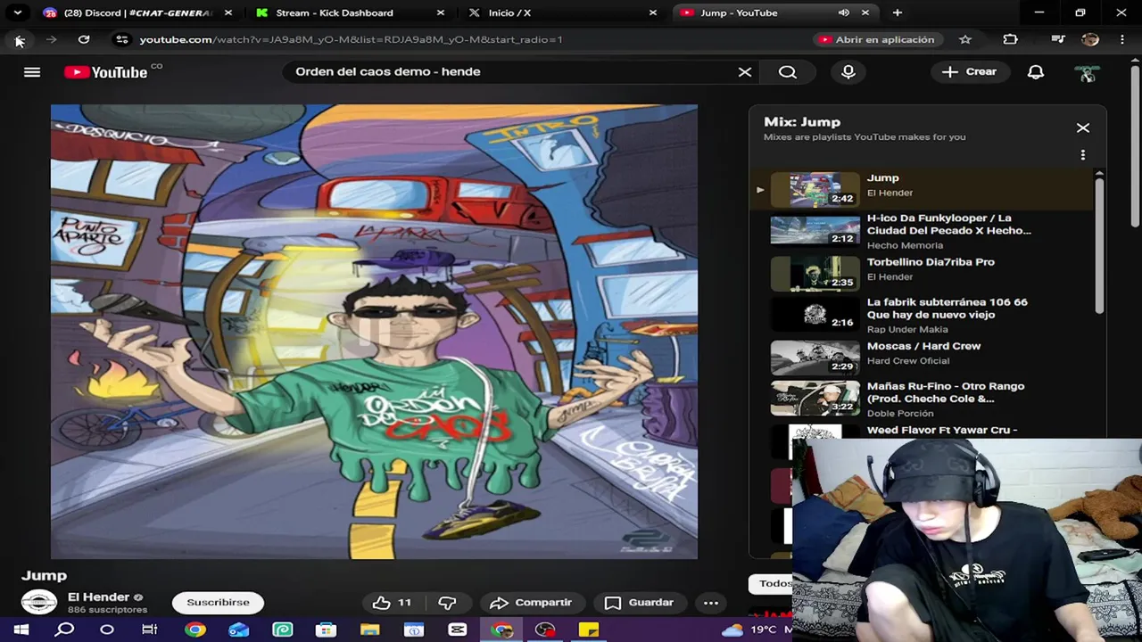The width and height of the screenshot is (1142, 642).
Task: Click the Compartir share button
Action: pos(532,603)
